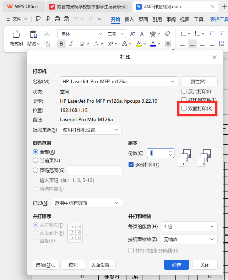Click the Cut scissors icon
Screen dimensions: 228x280
(47, 34)
